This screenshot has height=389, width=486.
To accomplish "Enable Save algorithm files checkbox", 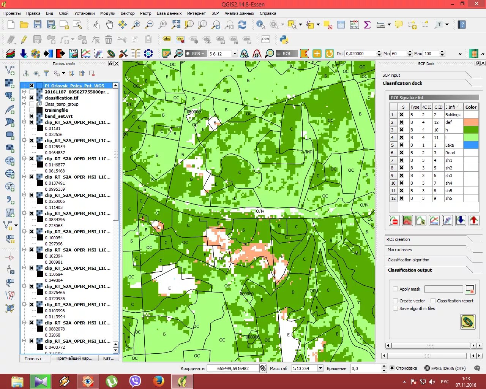I will [396, 308].
